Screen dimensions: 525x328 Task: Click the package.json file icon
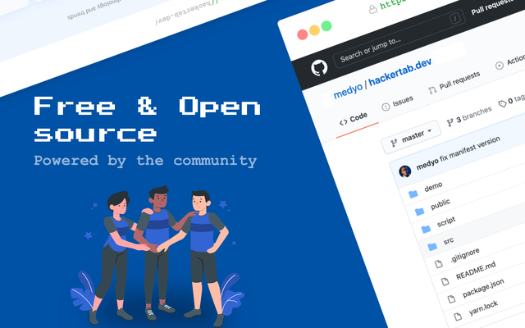[451, 298]
